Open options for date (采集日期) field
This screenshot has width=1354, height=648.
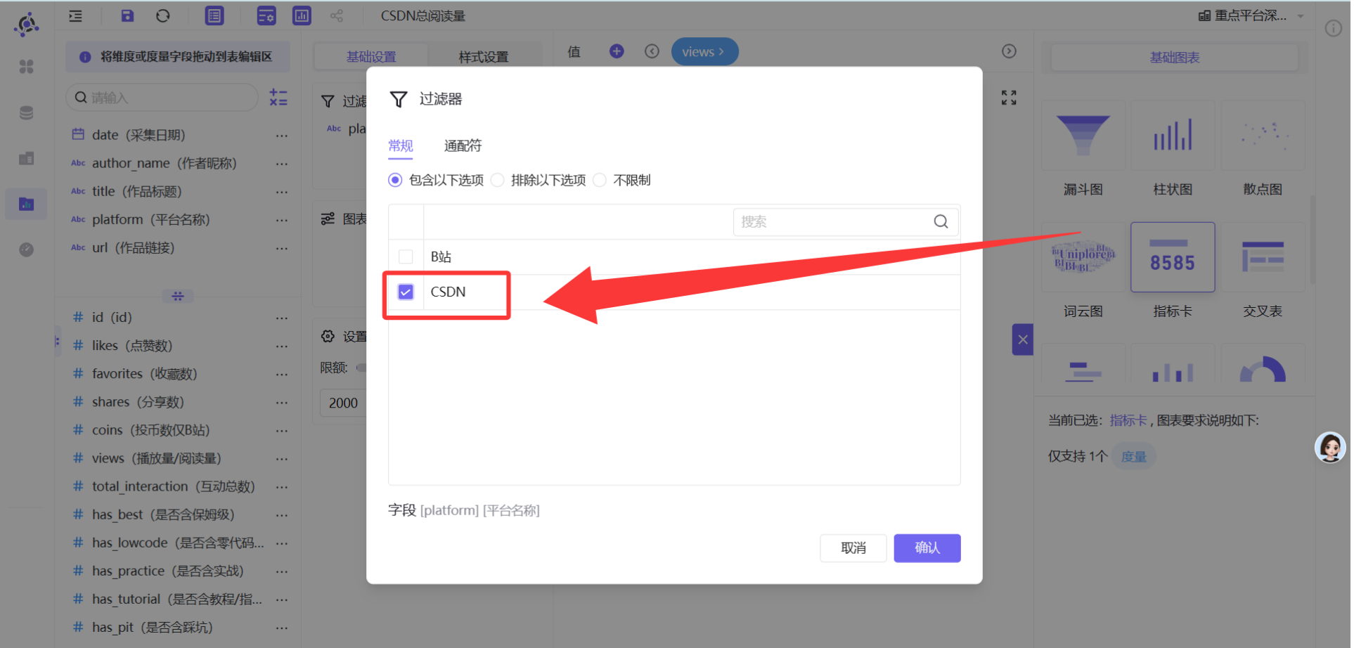(x=282, y=136)
